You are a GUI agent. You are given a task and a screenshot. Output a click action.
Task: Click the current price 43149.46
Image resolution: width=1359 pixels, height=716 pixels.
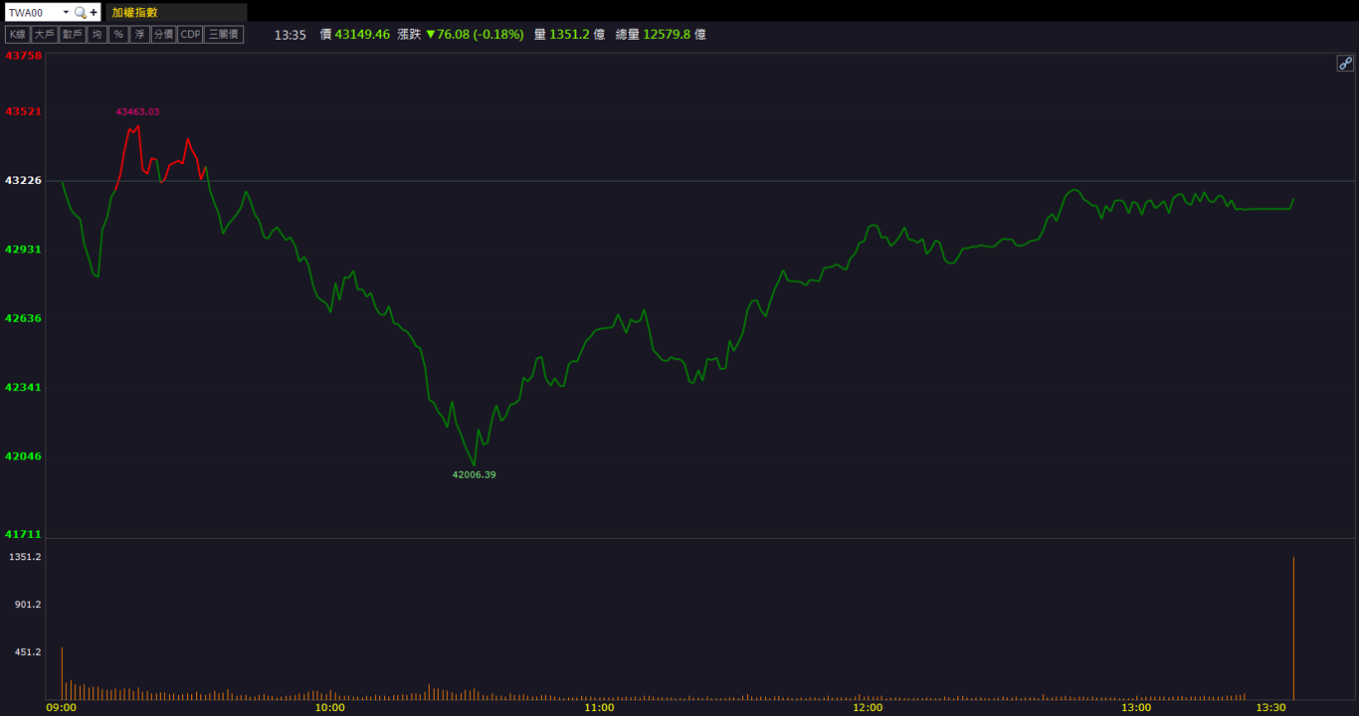pyautogui.click(x=362, y=34)
